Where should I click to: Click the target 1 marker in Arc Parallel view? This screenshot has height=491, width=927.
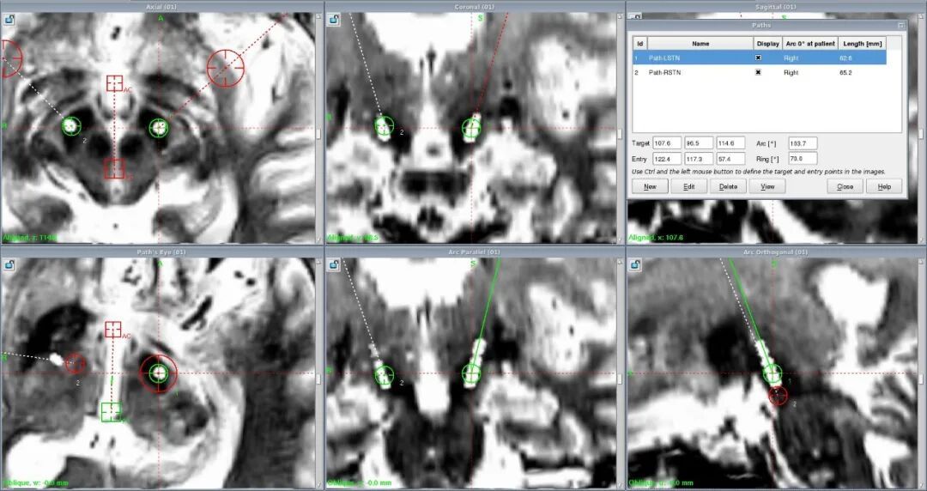point(471,373)
